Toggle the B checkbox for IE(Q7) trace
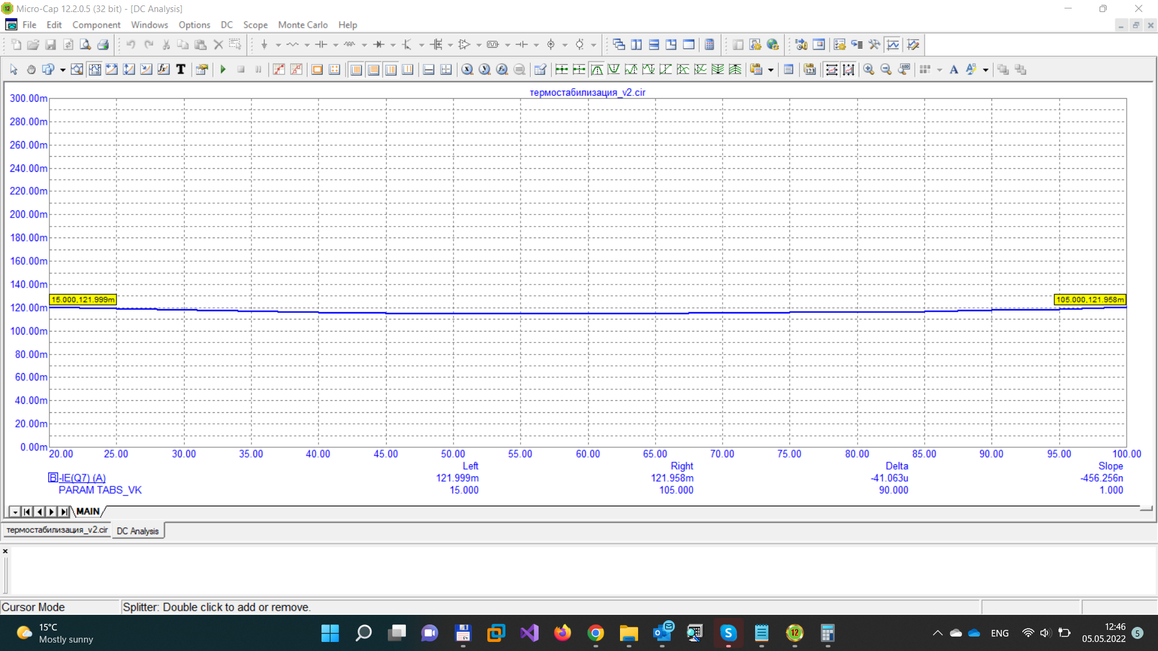 (52, 477)
